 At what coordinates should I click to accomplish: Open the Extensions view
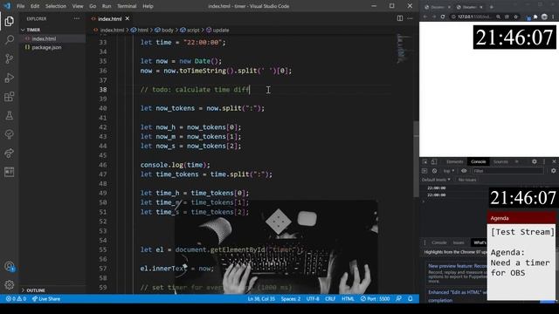pyautogui.click(x=10, y=97)
